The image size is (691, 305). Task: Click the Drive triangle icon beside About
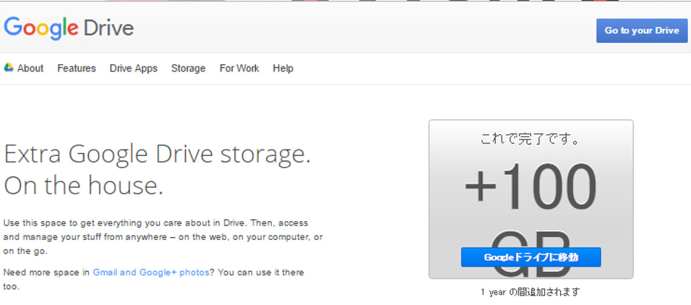[x=9, y=68]
